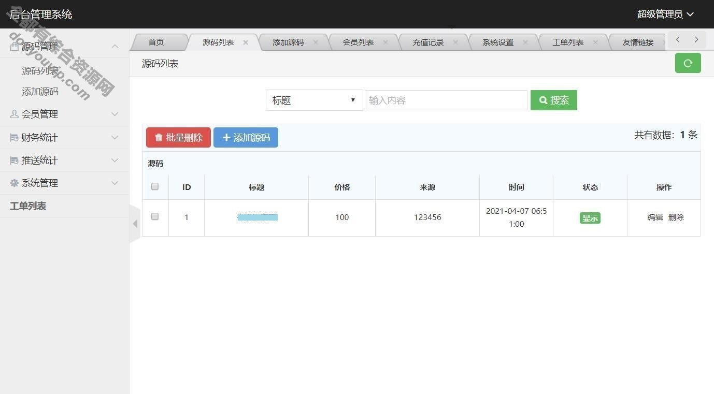Image resolution: width=714 pixels, height=394 pixels.
Task: Tick the checkbox for row ID 1
Action: click(x=155, y=216)
